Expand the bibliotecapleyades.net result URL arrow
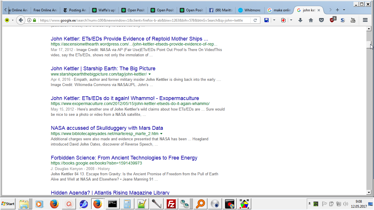 (x=161, y=134)
